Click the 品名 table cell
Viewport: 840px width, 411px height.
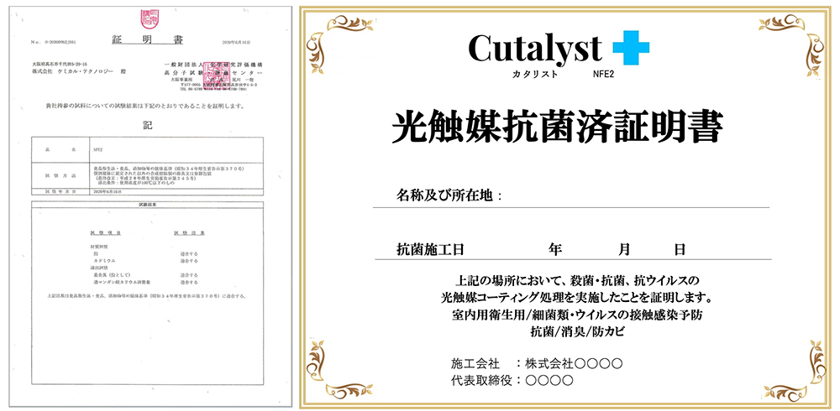60,150
